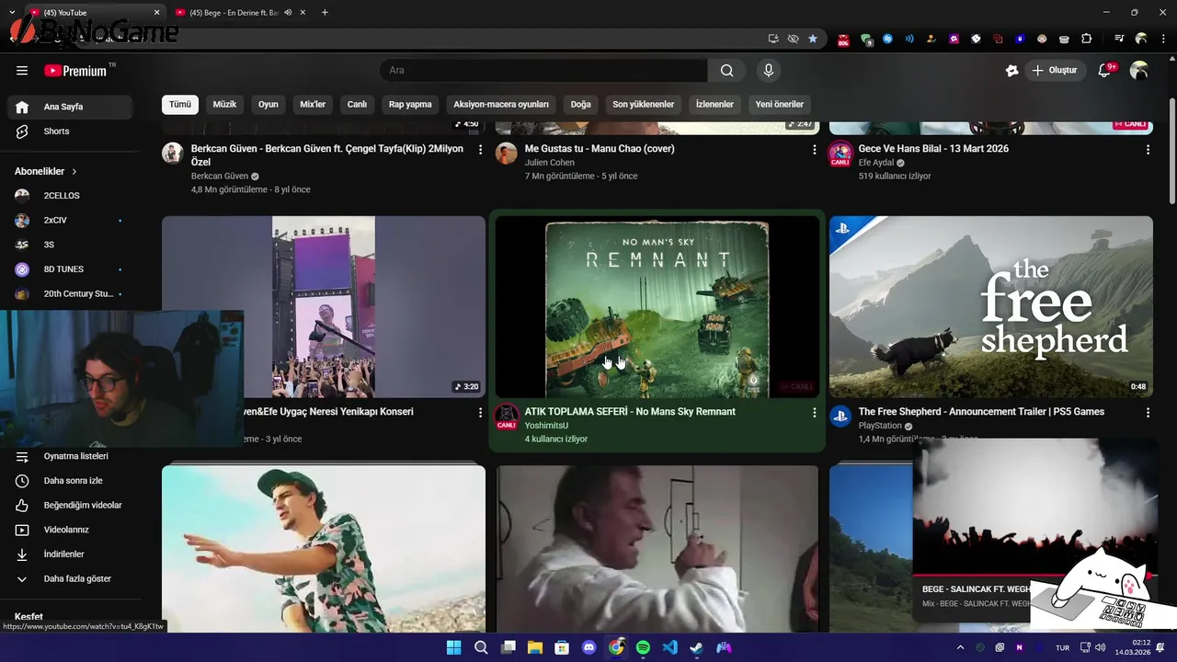Select the Rap yapma filter chip
The width and height of the screenshot is (1177, 662).
(x=410, y=105)
